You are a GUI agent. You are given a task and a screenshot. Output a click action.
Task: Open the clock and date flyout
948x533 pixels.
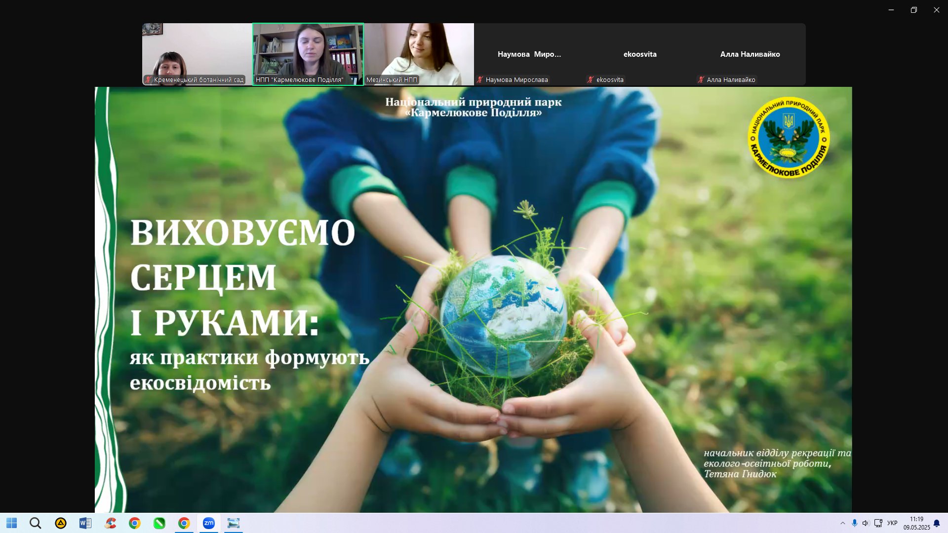click(x=916, y=523)
